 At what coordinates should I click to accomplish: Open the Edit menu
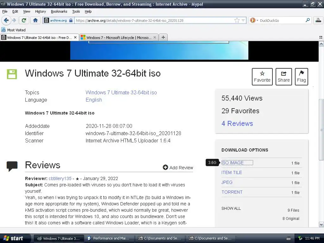pyautogui.click(x=15, y=12)
